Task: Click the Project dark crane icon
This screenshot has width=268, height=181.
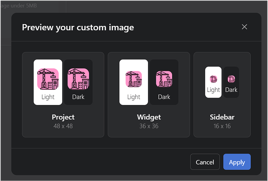Action: [x=78, y=79]
